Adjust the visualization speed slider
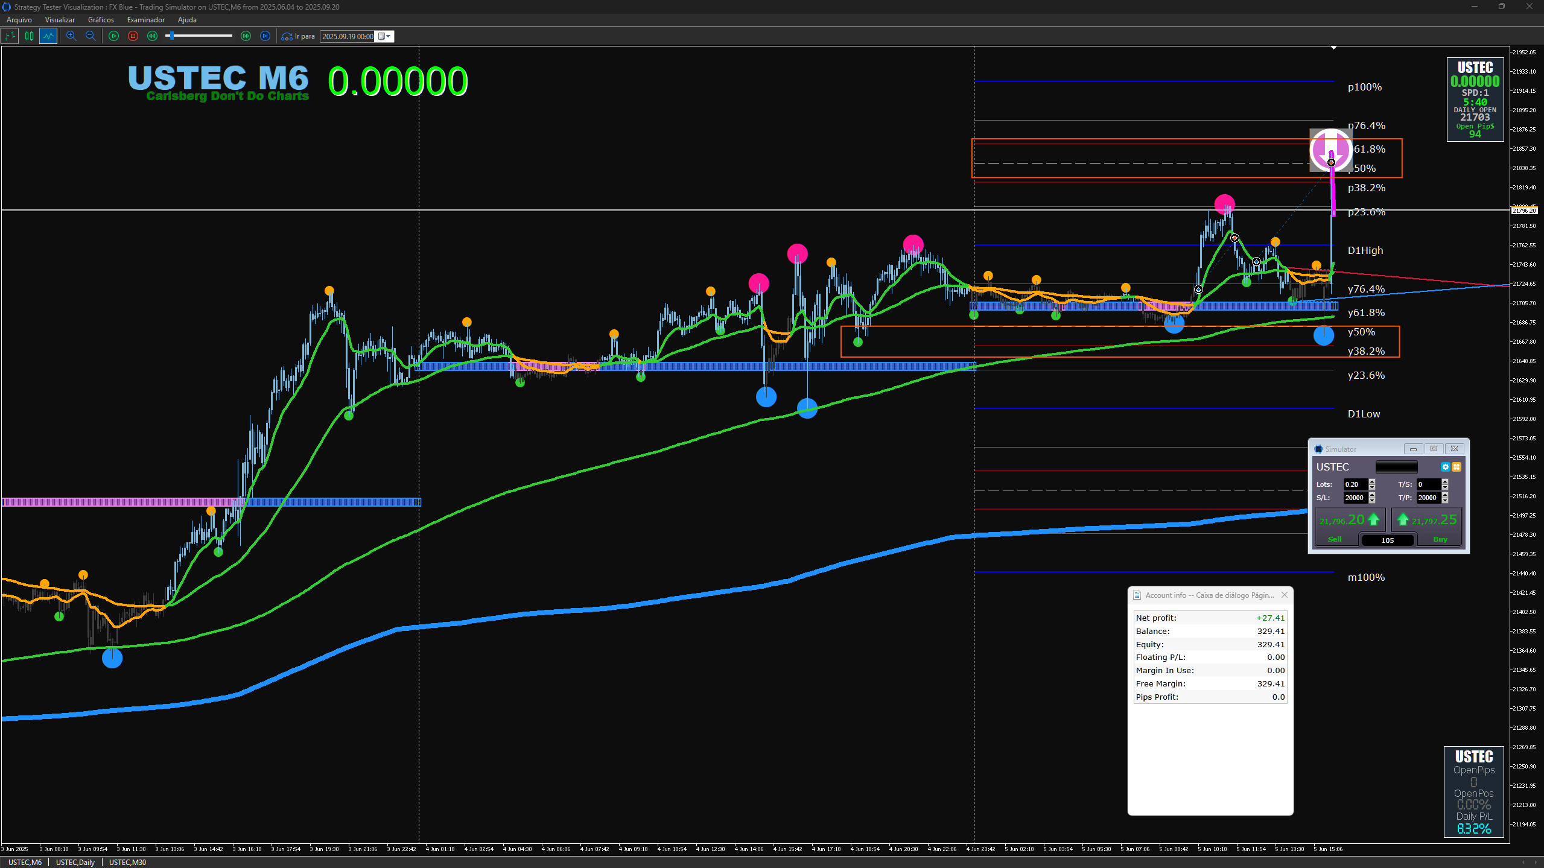1544x868 pixels. point(172,36)
